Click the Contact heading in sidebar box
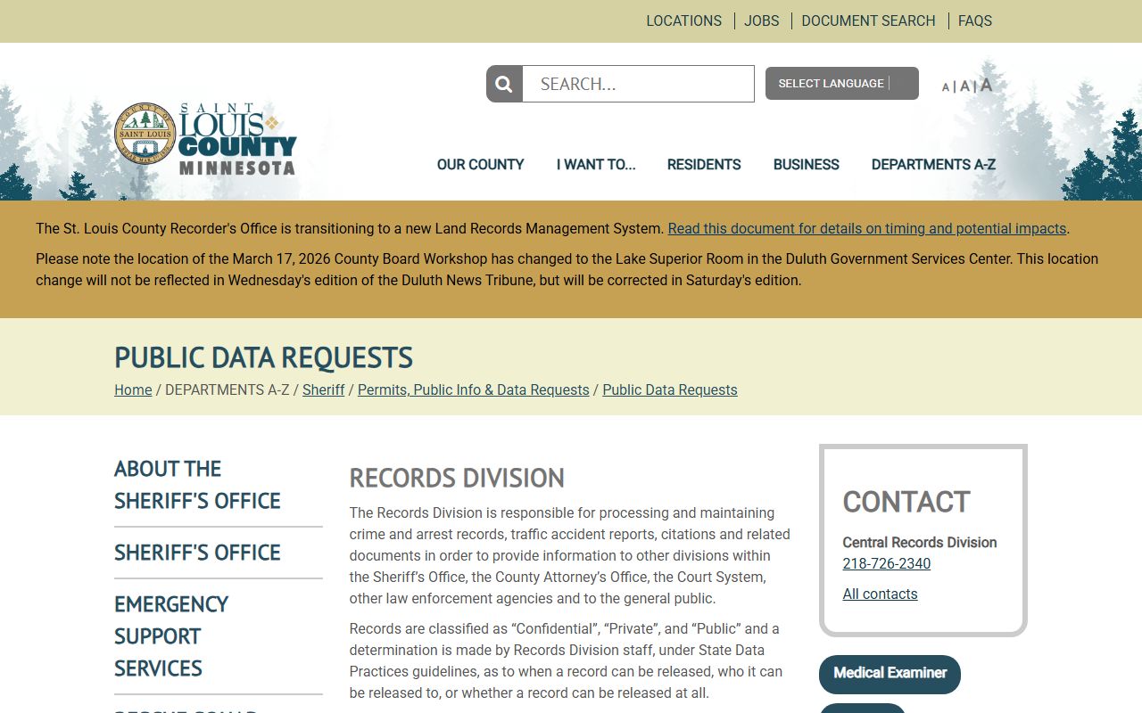The height and width of the screenshot is (713, 1142). [x=906, y=502]
